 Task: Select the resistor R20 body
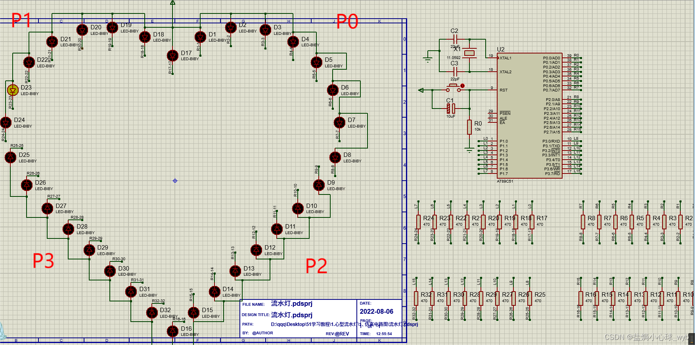tap(483, 222)
